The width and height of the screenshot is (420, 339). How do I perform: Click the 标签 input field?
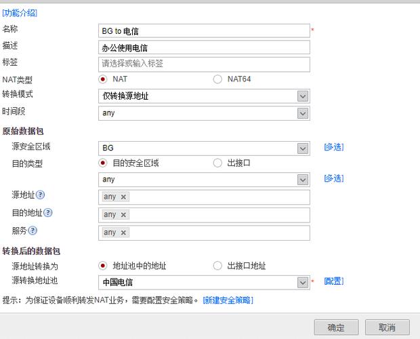[x=204, y=64]
